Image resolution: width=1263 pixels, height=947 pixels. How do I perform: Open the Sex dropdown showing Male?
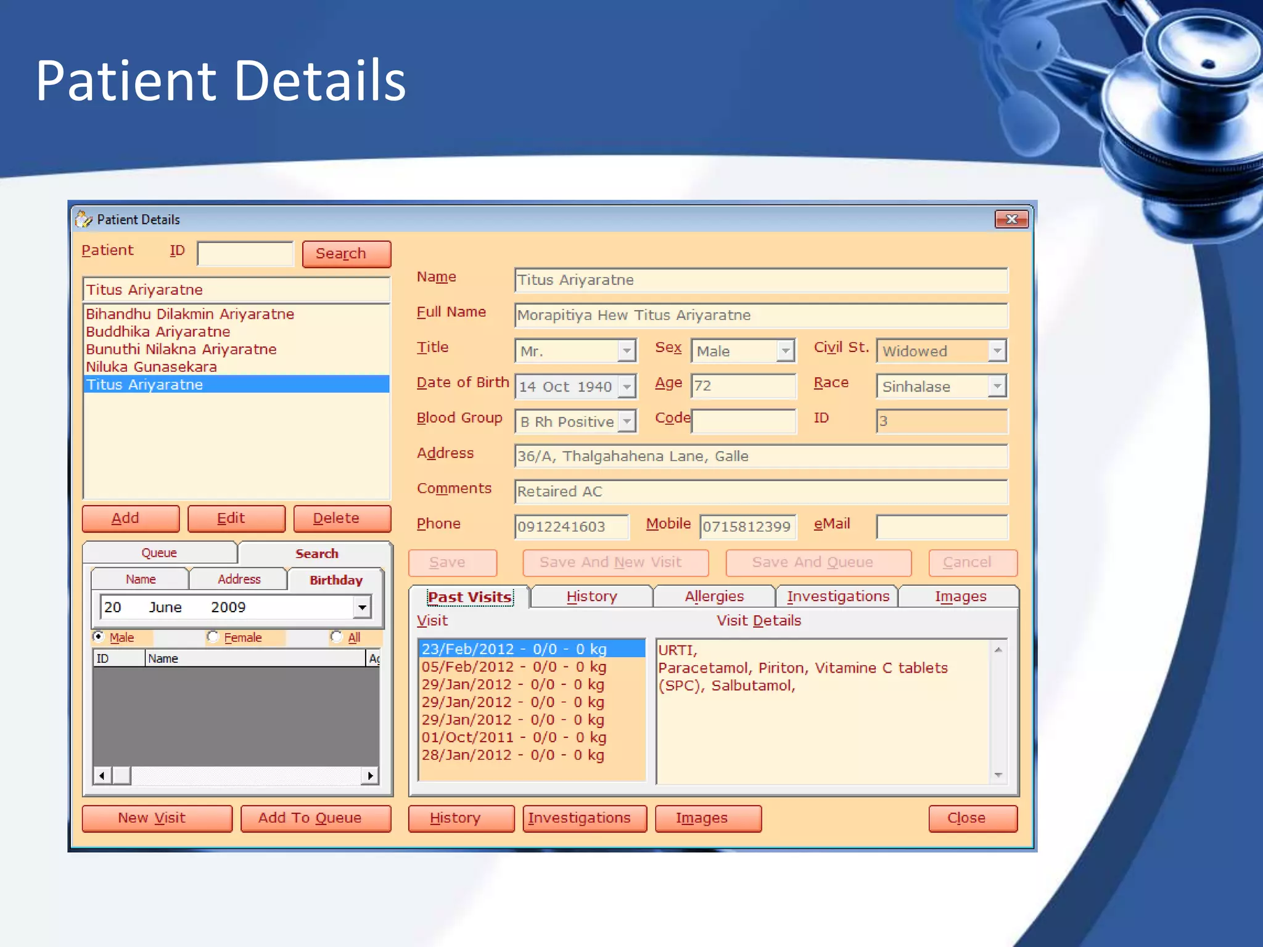(785, 351)
